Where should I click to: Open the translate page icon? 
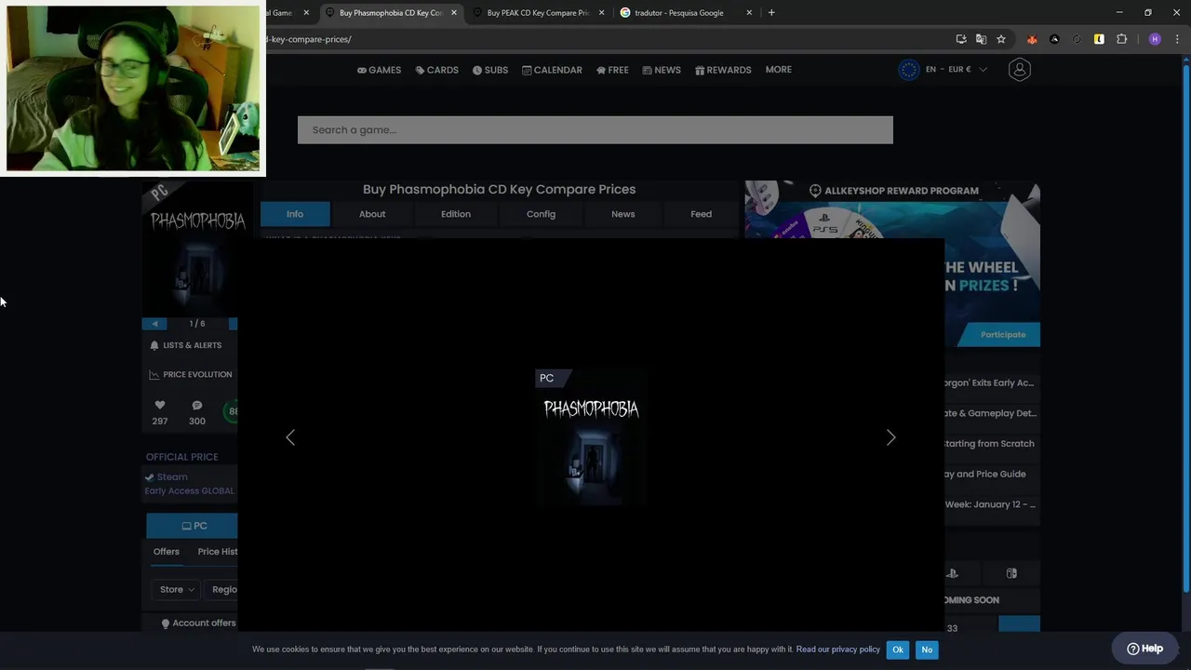[981, 39]
